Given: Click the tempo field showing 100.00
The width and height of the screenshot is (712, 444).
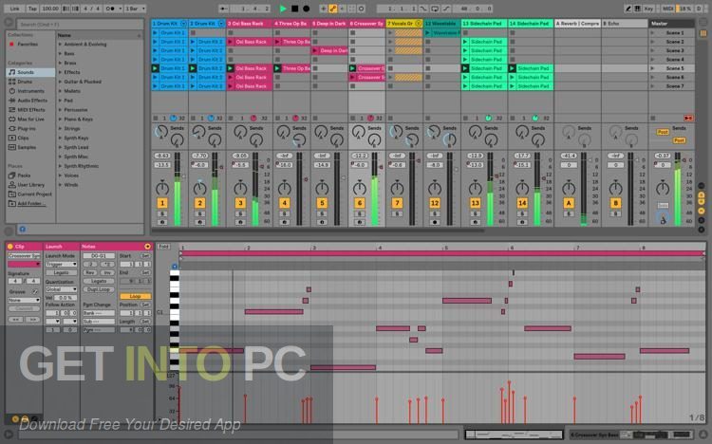Looking at the screenshot, I should [x=50, y=9].
